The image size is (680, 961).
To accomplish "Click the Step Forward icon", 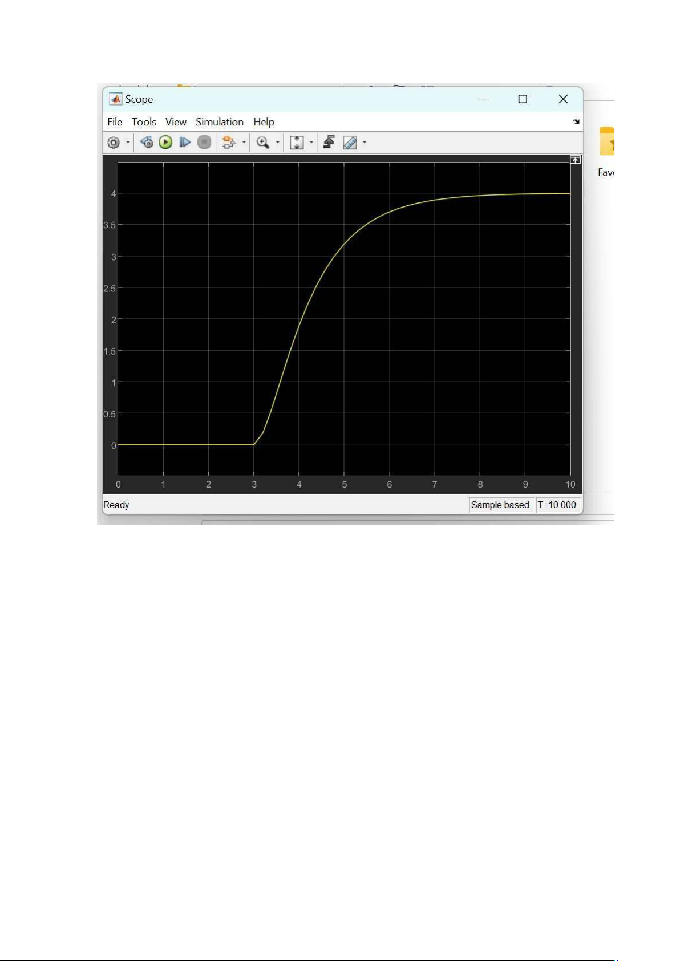I will (185, 143).
